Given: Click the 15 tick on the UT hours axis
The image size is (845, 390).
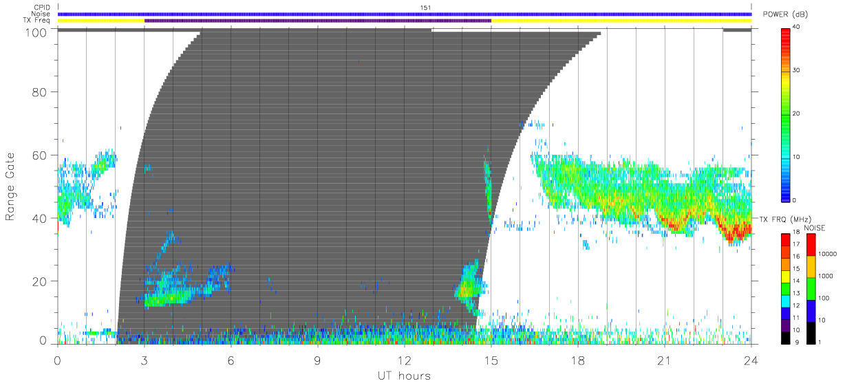Looking at the screenshot, I should pyautogui.click(x=491, y=359).
